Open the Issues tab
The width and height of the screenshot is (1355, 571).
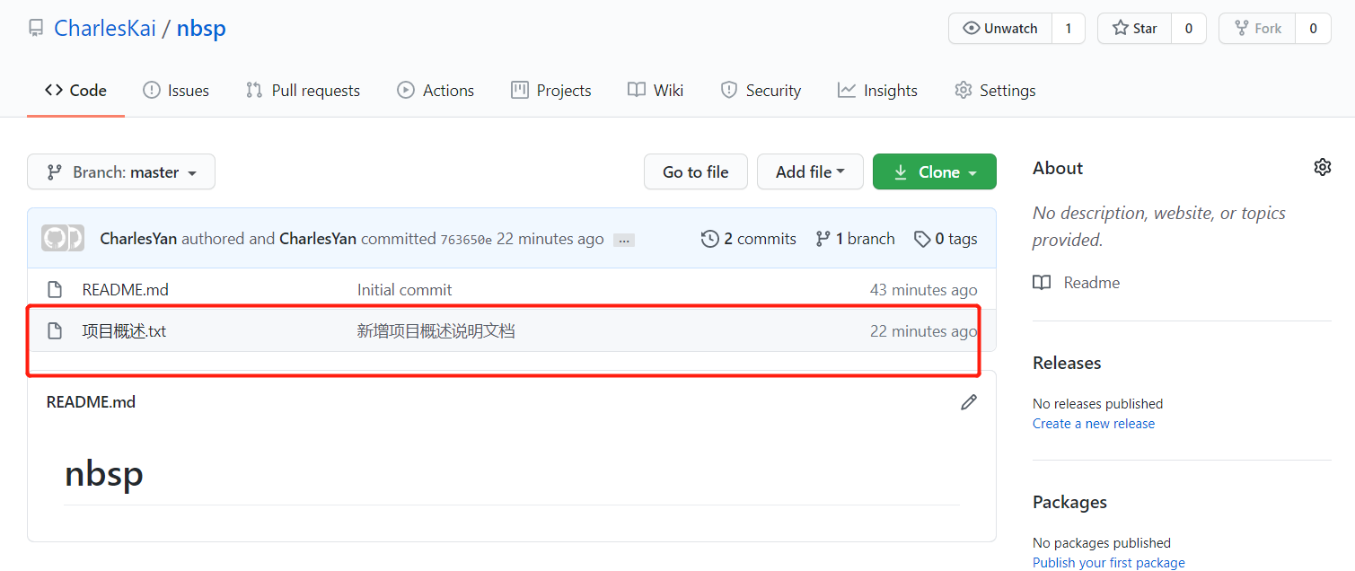176,90
